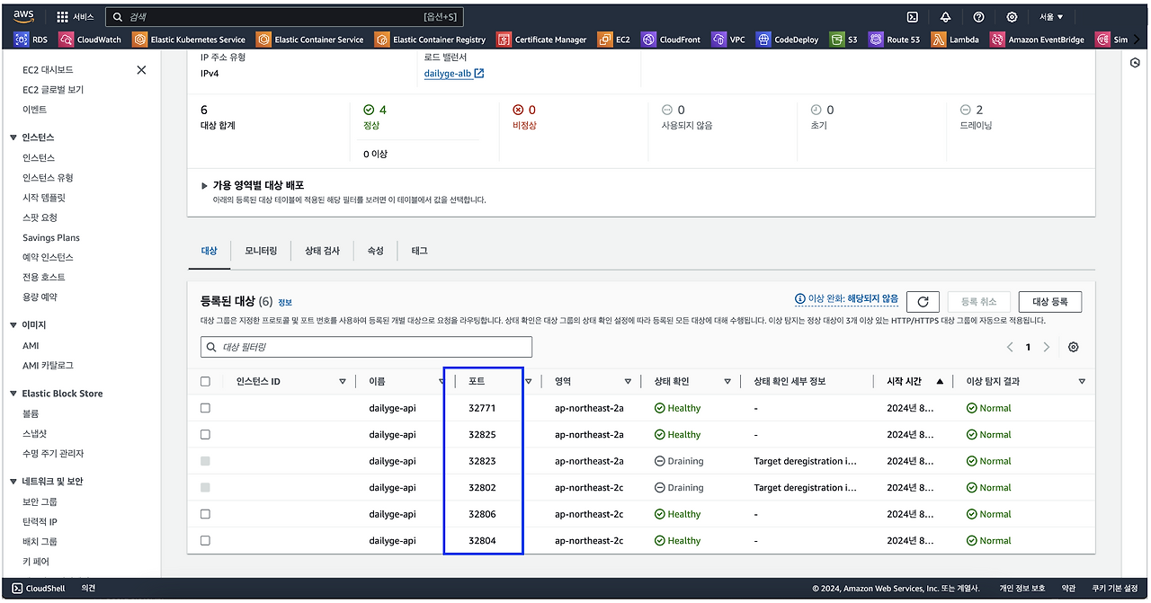The image size is (1151, 603).
Task: Open Savings Plans in sidebar
Action: click(51, 238)
